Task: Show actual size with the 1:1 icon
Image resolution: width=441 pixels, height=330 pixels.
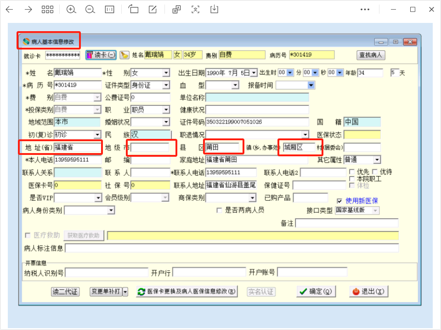Action: (109, 10)
